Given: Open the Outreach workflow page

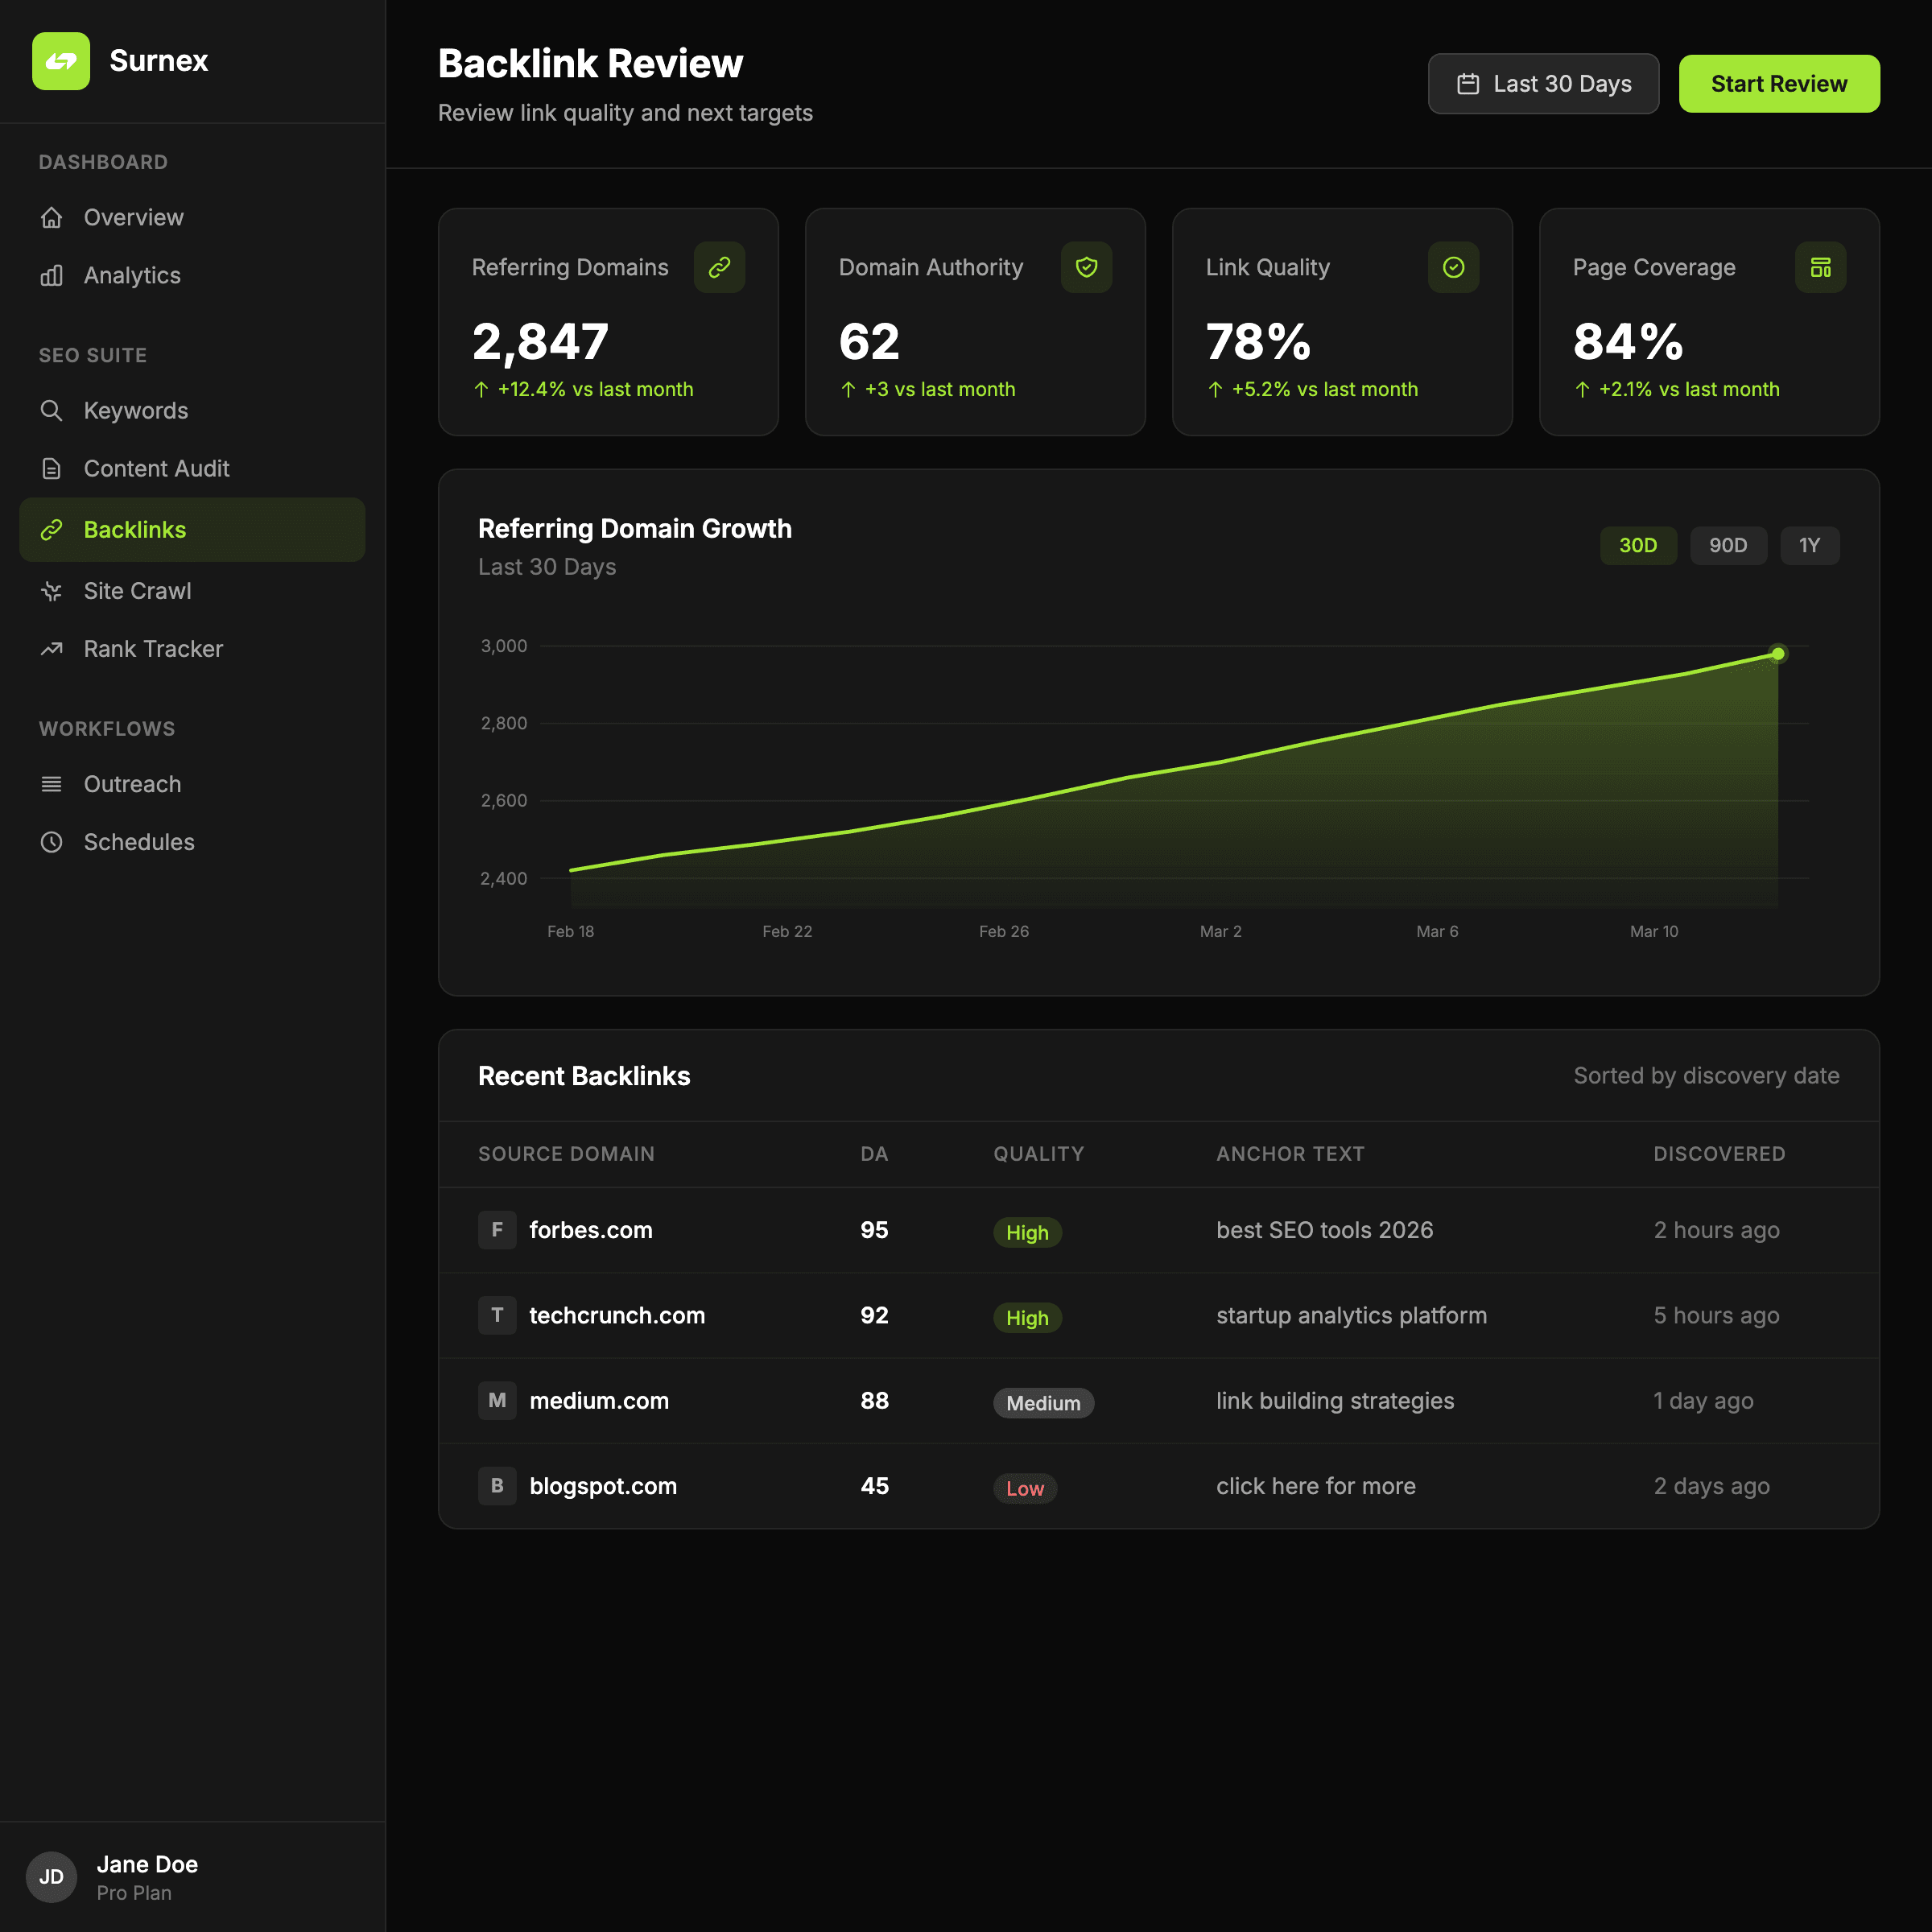Looking at the screenshot, I should (132, 784).
